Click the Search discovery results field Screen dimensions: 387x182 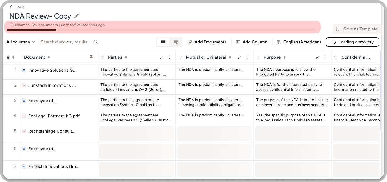coord(64,42)
